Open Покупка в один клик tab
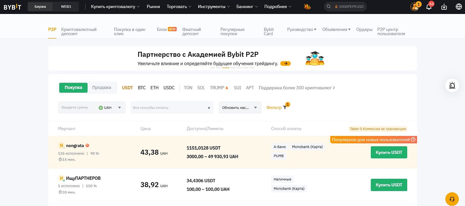This screenshot has height=206, width=465. coord(130,32)
